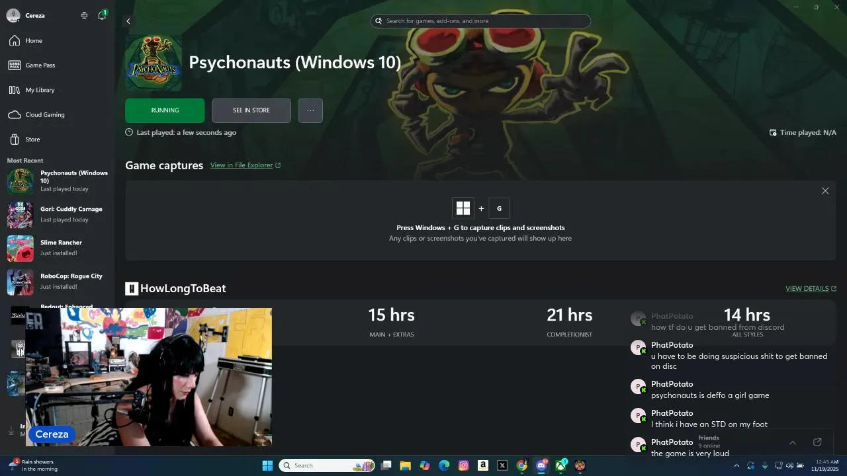Open VIEW DETAILS HowLongToBeat link
Image resolution: width=847 pixels, height=476 pixels.
click(x=811, y=289)
